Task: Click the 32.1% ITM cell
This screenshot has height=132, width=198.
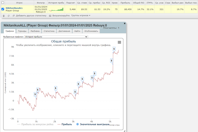Action: pyautogui.click(x=150, y=9)
